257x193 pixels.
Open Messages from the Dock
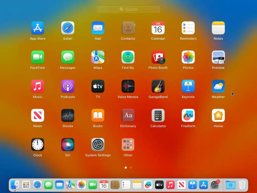click(x=48, y=185)
